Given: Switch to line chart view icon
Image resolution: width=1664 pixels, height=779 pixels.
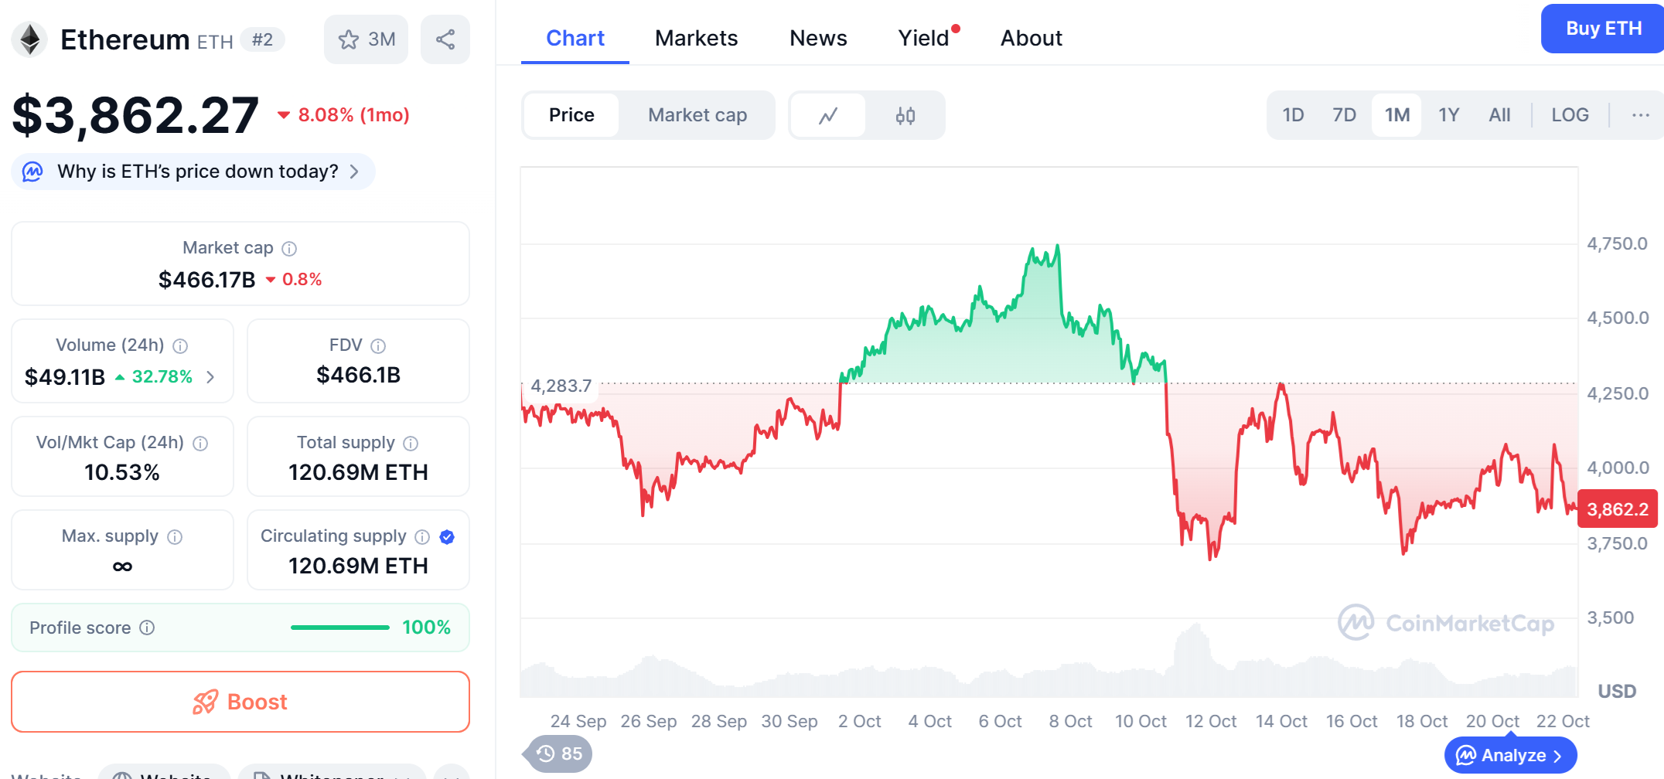Looking at the screenshot, I should [x=828, y=115].
